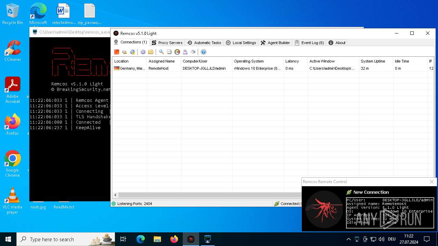
Task: Sort by the Location column header
Action: (129, 61)
